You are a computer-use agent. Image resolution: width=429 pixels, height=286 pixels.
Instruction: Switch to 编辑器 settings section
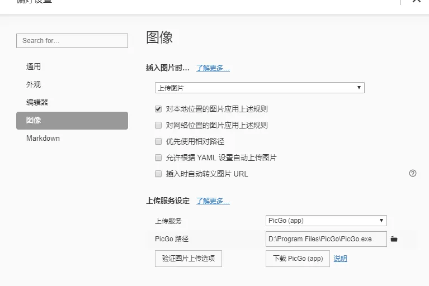[x=72, y=102]
